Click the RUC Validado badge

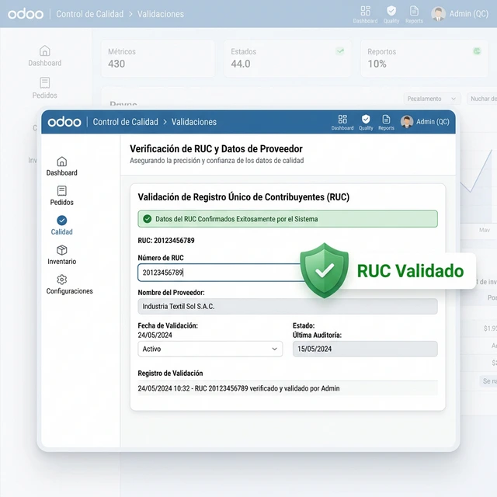coord(388,271)
